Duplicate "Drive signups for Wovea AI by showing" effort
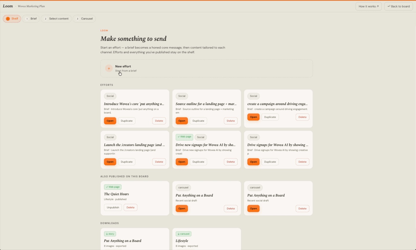The image size is (416, 250). (270, 162)
